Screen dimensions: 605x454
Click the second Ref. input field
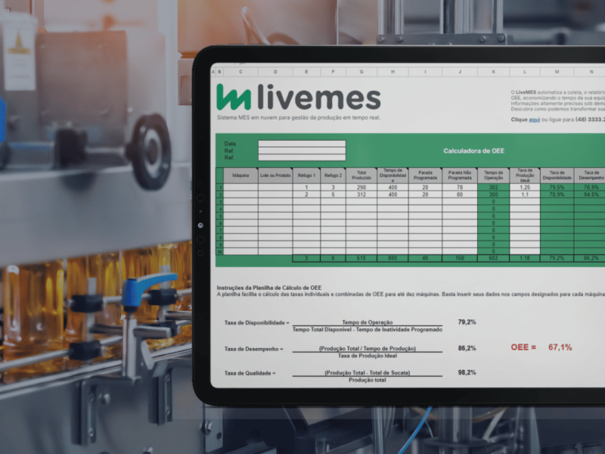coord(302,157)
